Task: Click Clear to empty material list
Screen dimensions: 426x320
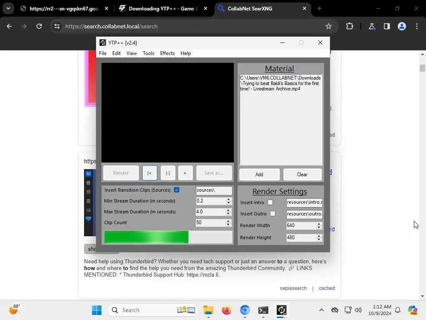Action: [x=302, y=175]
